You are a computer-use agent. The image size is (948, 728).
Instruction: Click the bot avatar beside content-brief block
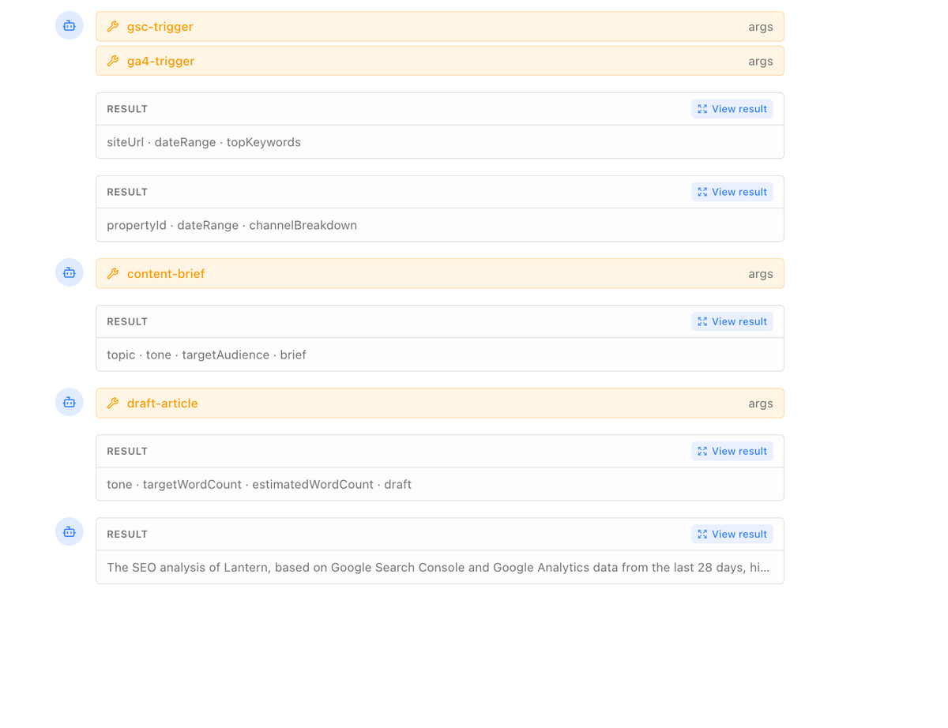click(x=69, y=272)
